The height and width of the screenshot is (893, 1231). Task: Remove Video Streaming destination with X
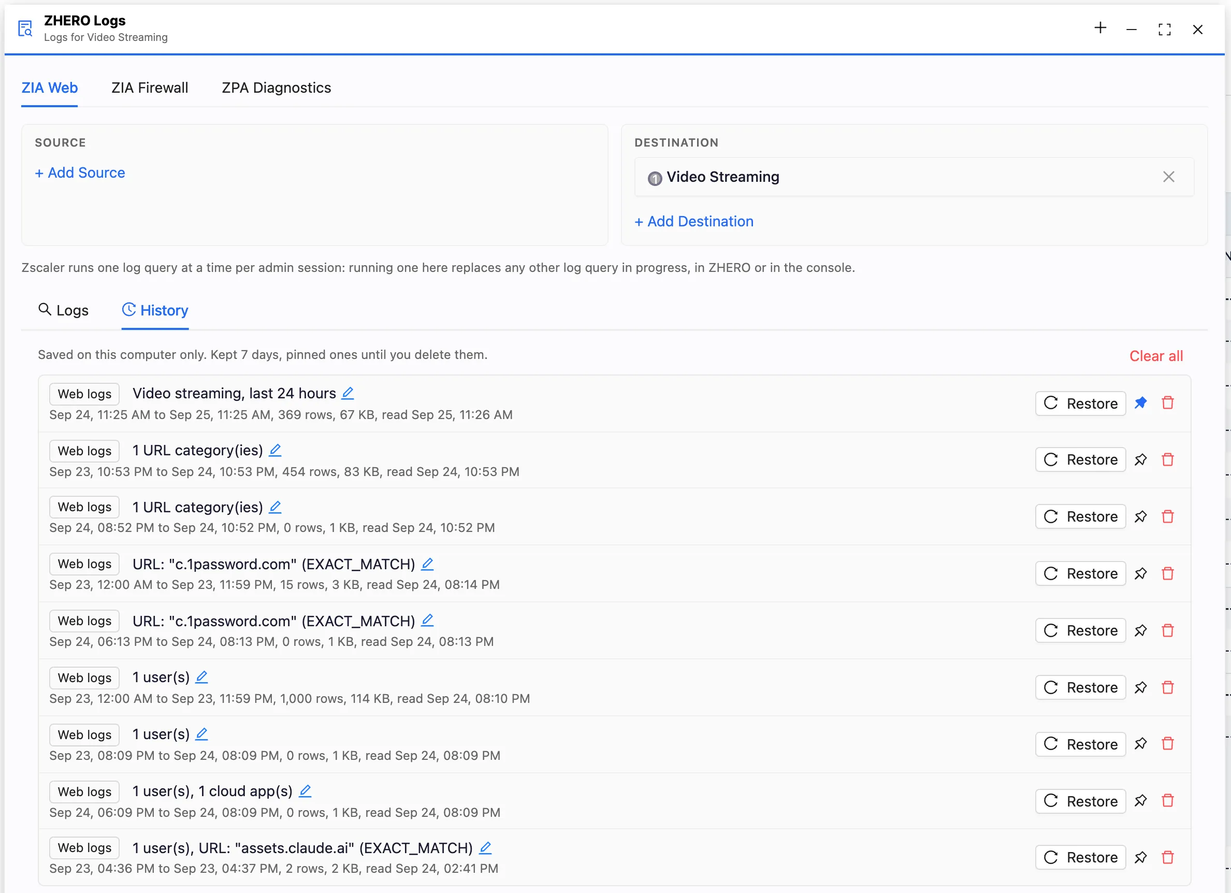pyautogui.click(x=1168, y=177)
